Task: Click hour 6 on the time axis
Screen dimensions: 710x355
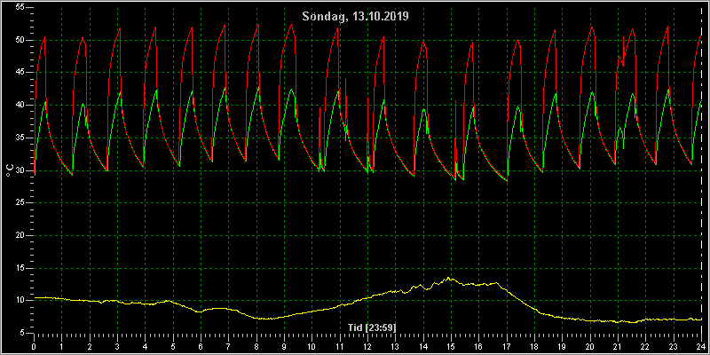Action: click(x=201, y=347)
